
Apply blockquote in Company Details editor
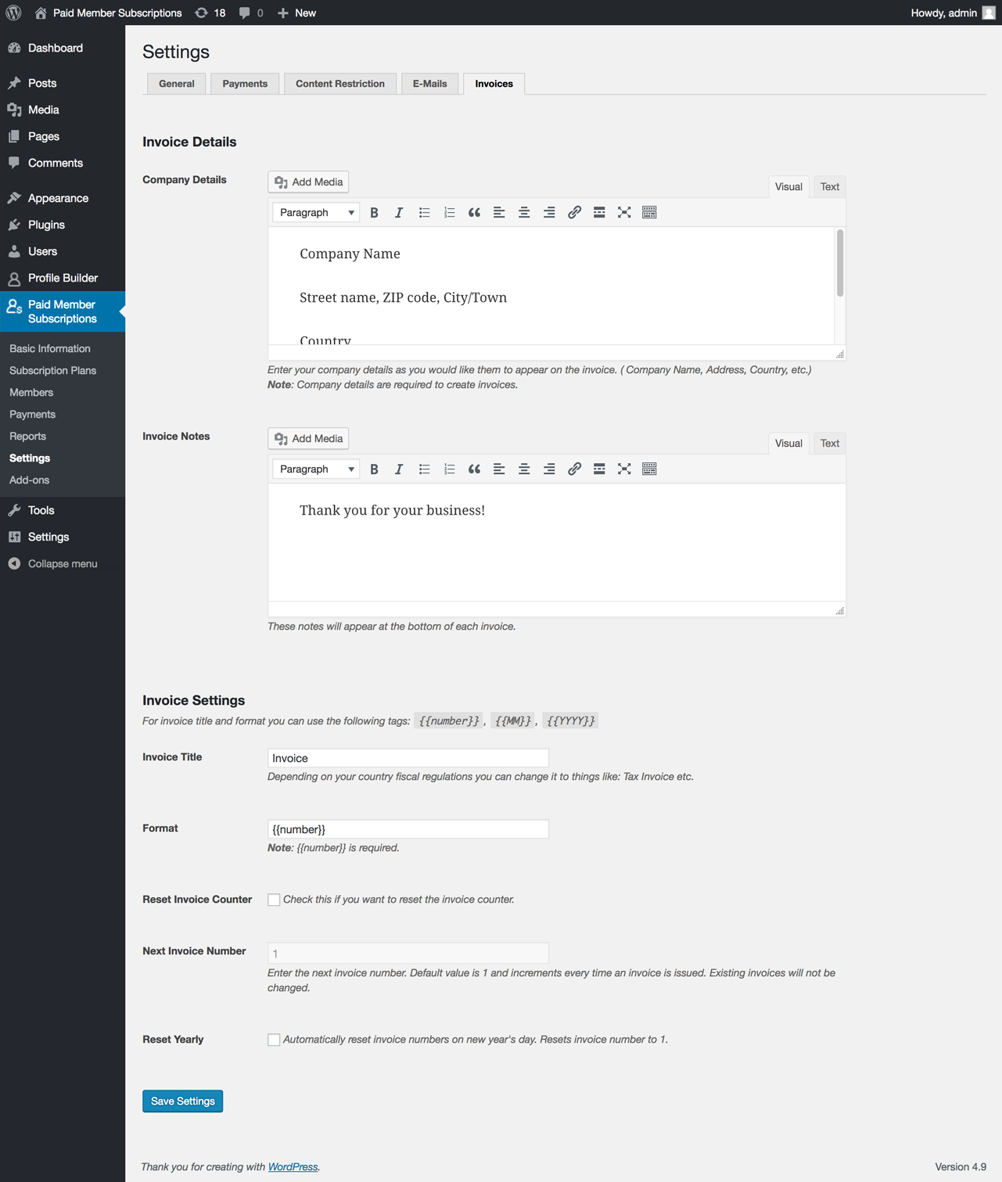click(x=474, y=213)
